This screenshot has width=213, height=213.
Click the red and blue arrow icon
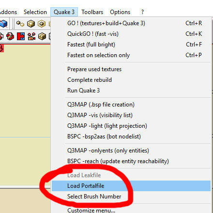pos(21,36)
